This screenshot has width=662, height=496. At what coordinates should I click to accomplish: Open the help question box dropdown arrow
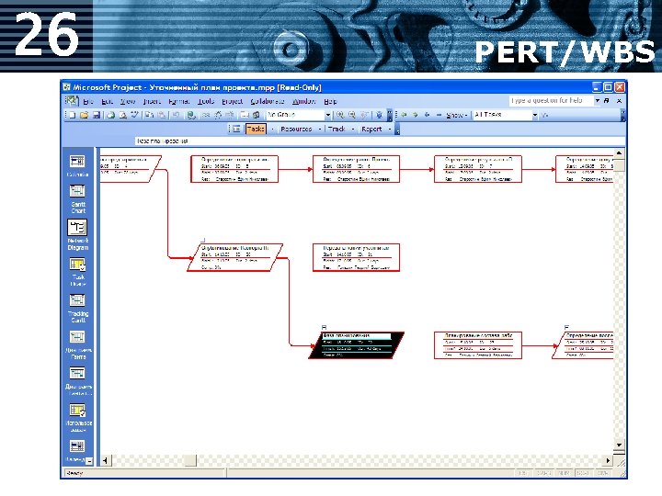tap(598, 101)
